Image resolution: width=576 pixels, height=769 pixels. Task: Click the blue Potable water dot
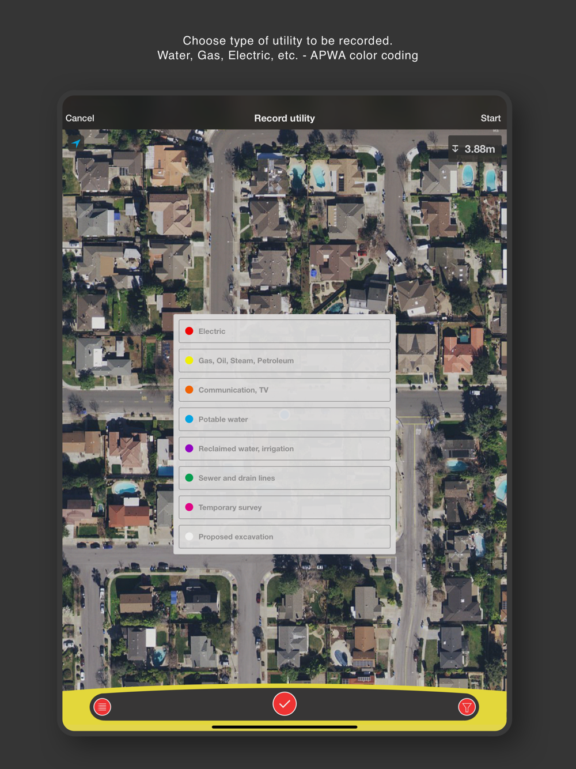pos(189,419)
